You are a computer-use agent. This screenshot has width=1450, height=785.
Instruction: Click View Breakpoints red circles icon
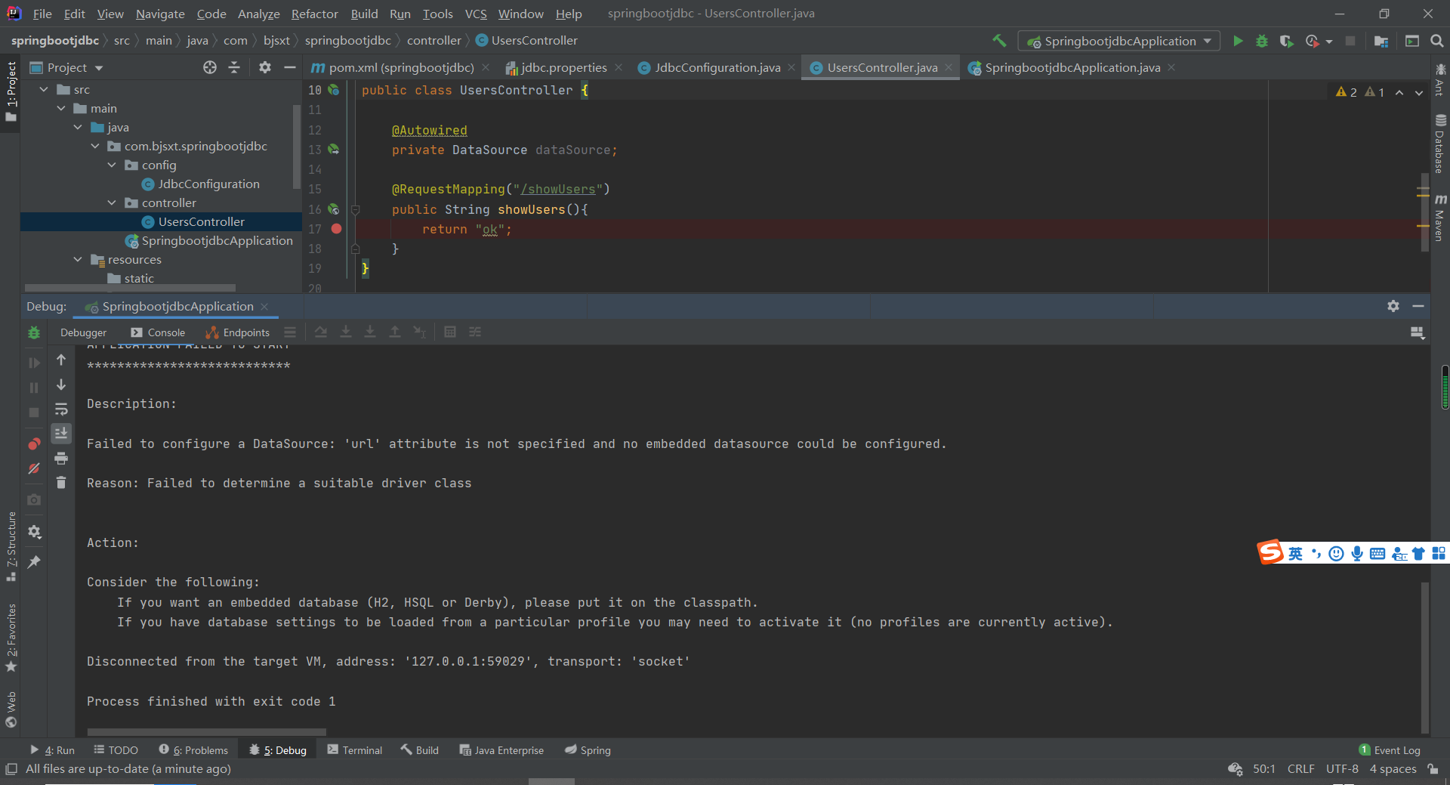coord(34,443)
